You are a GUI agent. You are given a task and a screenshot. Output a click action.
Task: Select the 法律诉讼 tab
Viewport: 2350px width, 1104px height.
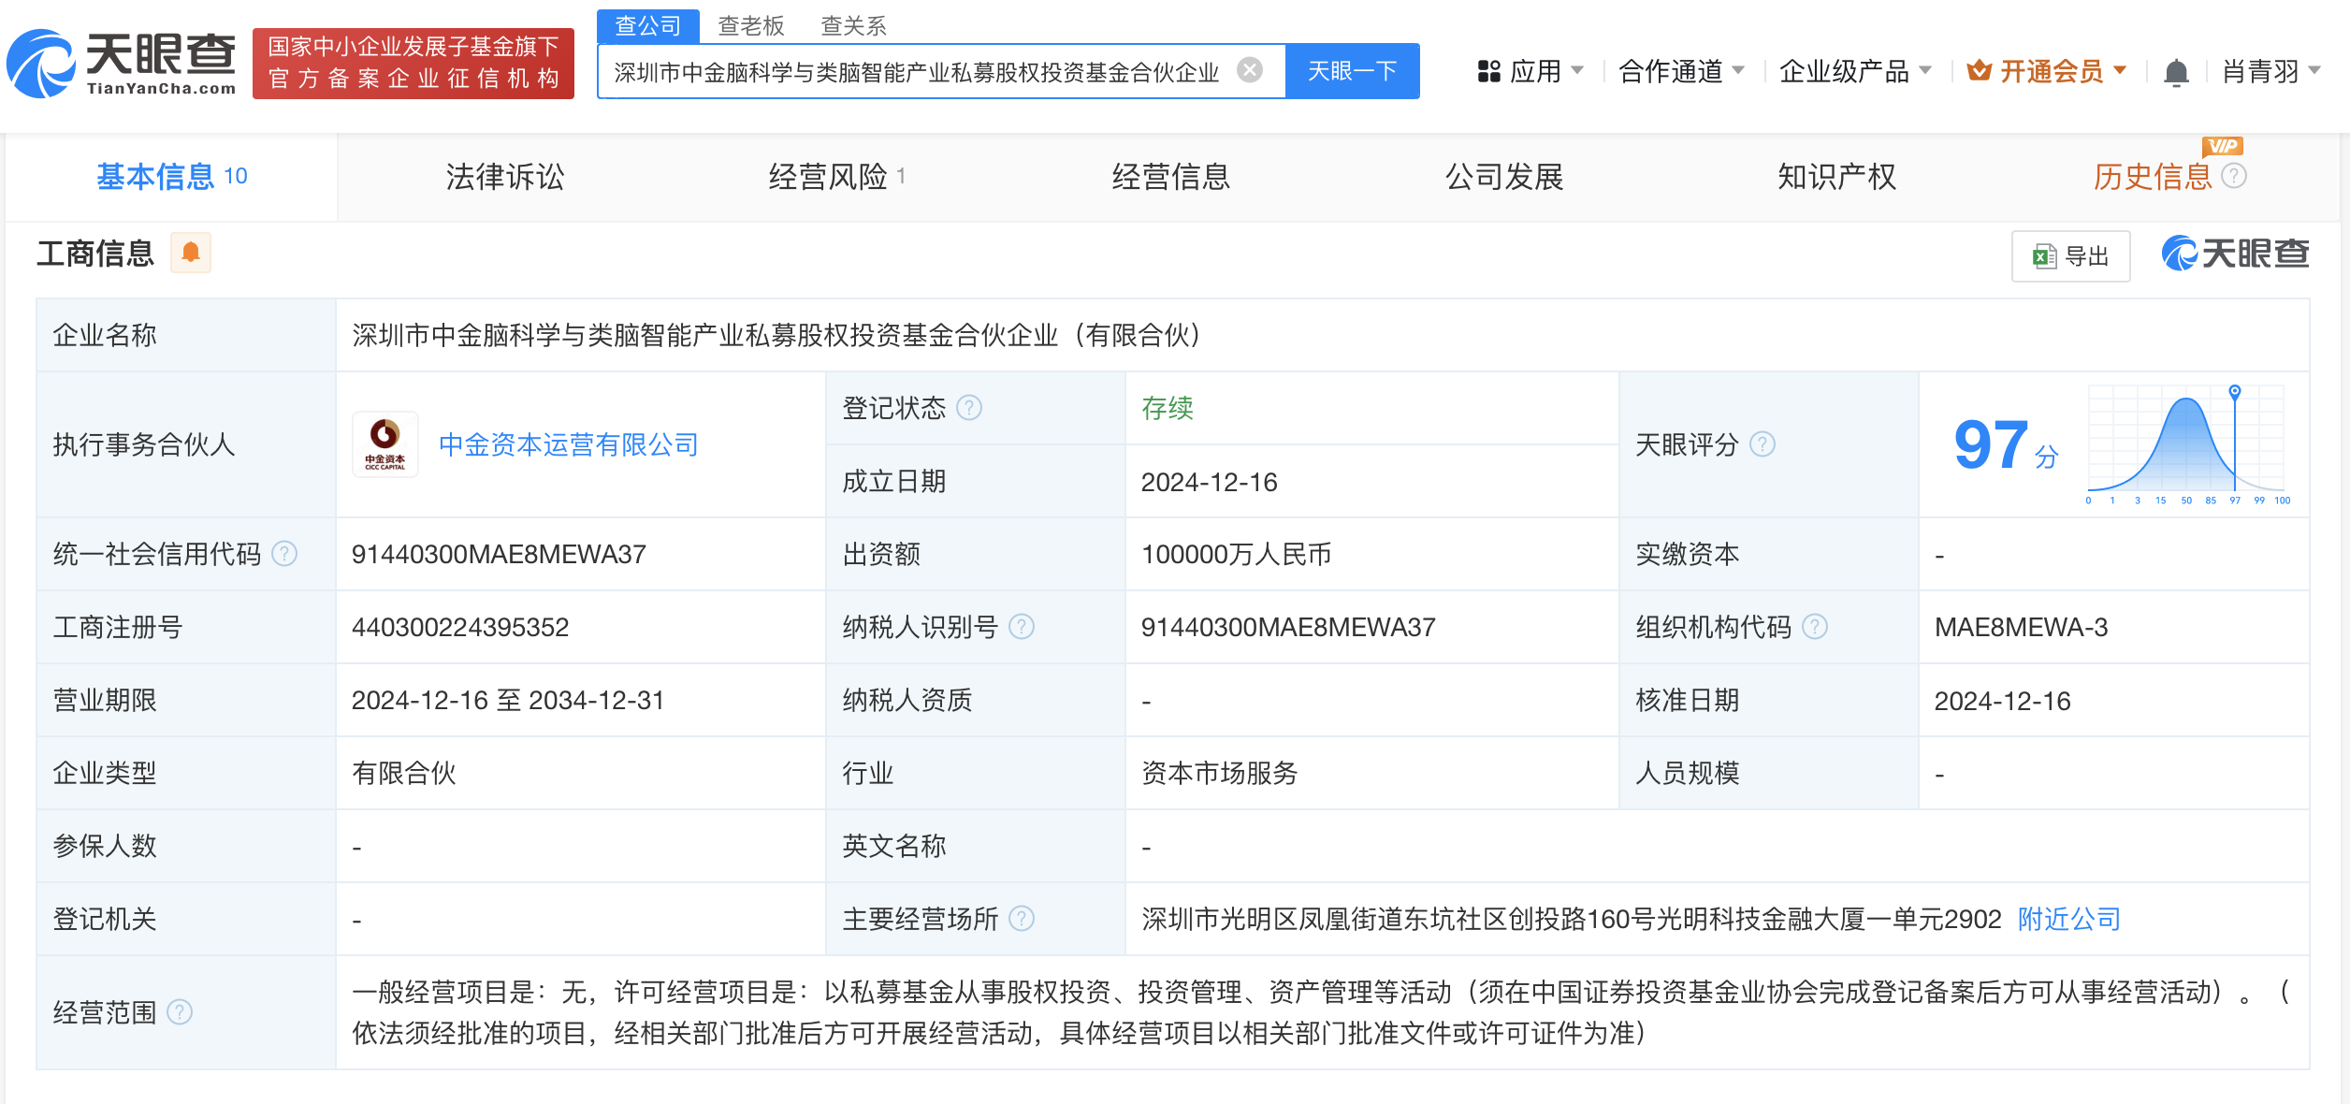click(x=505, y=176)
